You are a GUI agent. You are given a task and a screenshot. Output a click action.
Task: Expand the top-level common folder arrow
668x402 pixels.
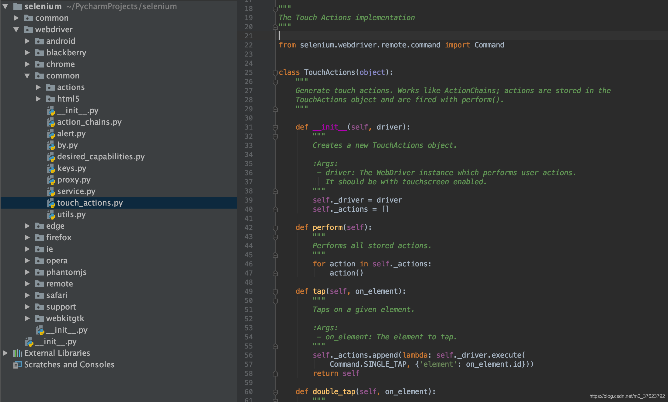pos(16,18)
